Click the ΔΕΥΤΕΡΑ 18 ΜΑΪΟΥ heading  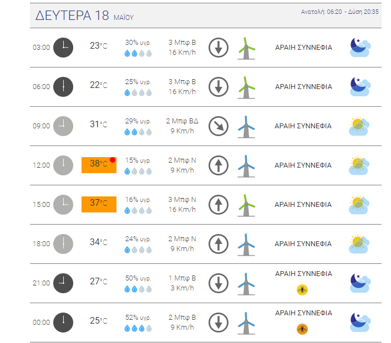click(x=84, y=15)
